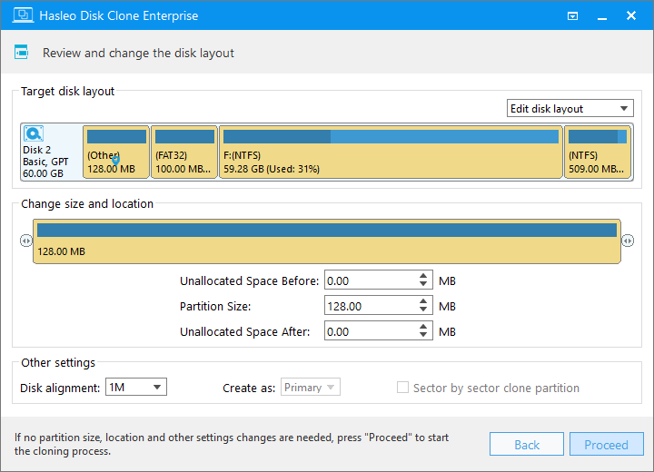Click the Create as label
654x472 pixels.
[x=249, y=388]
